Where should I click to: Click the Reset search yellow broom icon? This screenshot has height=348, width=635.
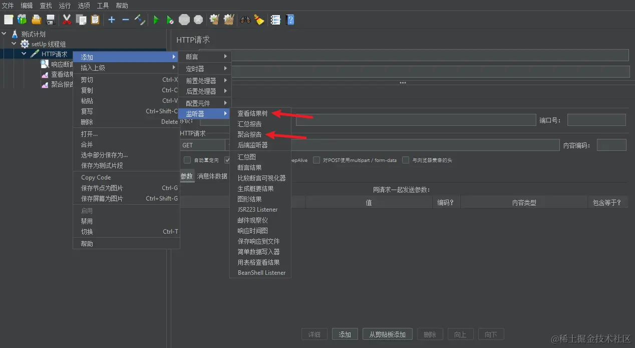[x=259, y=20]
